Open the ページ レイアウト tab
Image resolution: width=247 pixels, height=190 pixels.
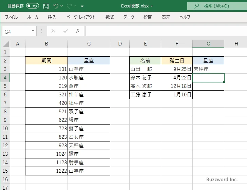[x=81, y=17]
